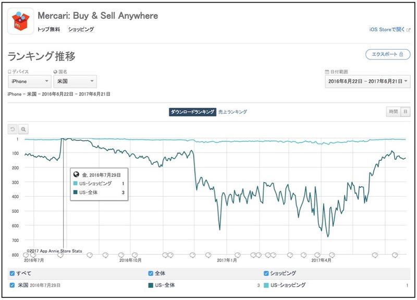This screenshot has height=300, width=417.
Task: Click the teal US-ショッピング legend color swatch
Action: (x=266, y=285)
